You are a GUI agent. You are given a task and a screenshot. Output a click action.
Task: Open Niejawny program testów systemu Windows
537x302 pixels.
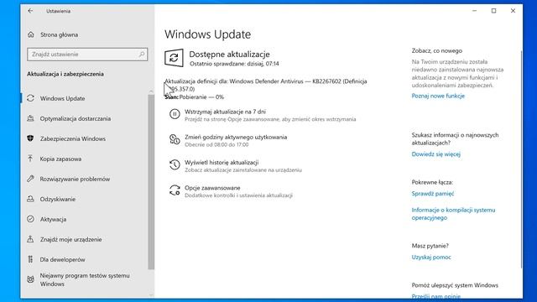pyautogui.click(x=85, y=279)
